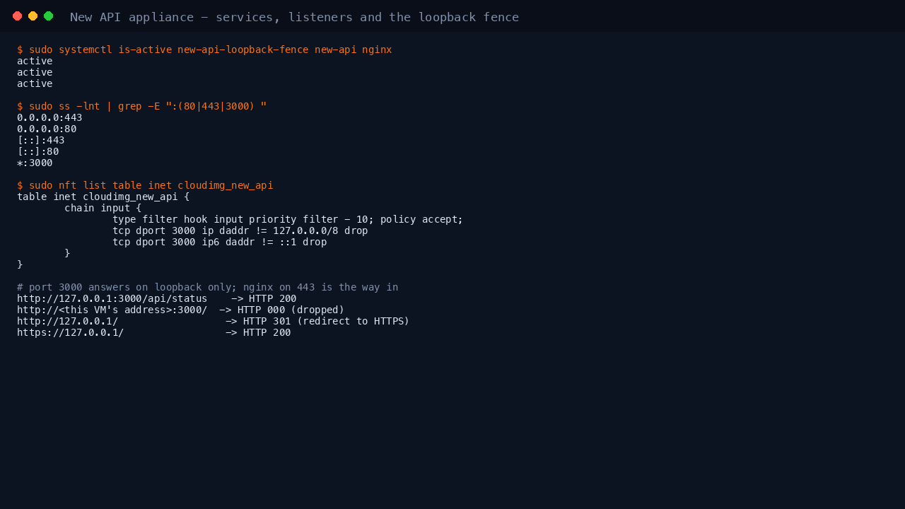This screenshot has width=905, height=509.
Task: Click the "<this VM's address>:3000" dropped line
Action: point(181,310)
